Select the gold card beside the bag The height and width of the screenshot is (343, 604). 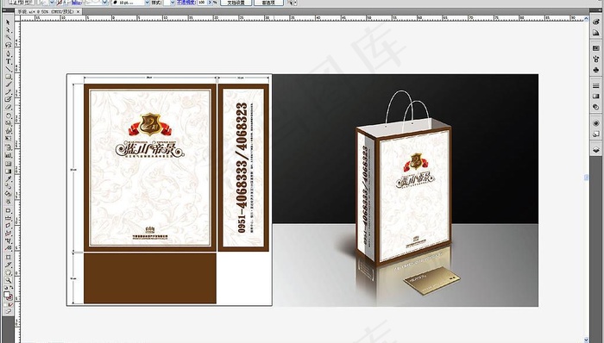pyautogui.click(x=431, y=282)
